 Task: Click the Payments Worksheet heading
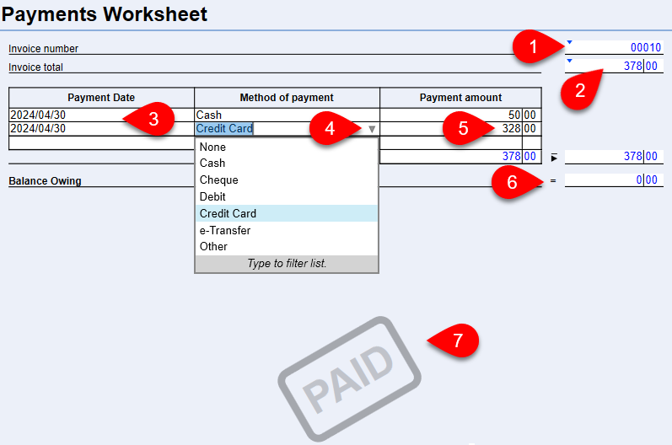click(105, 14)
